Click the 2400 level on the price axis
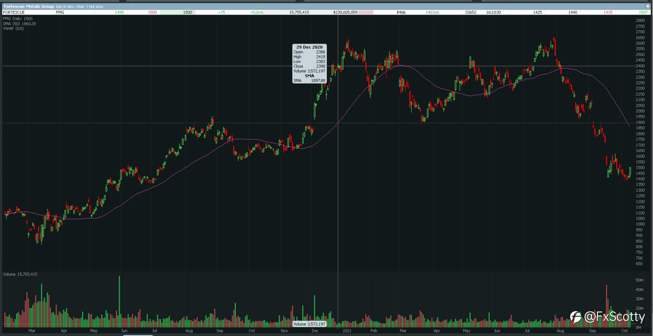Viewport: 653px width, 336px height. pos(640,66)
